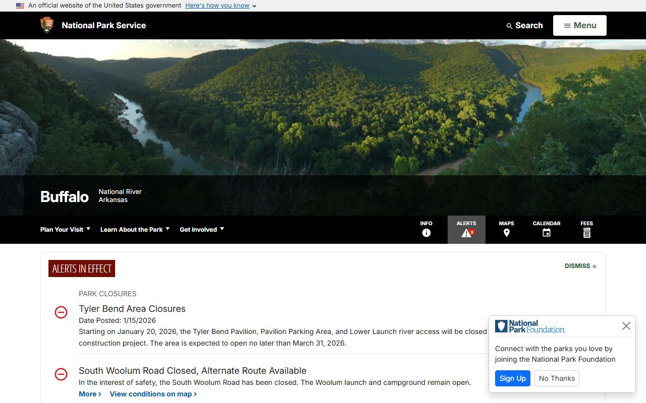Expand the Plan Your Visit menu

66,229
